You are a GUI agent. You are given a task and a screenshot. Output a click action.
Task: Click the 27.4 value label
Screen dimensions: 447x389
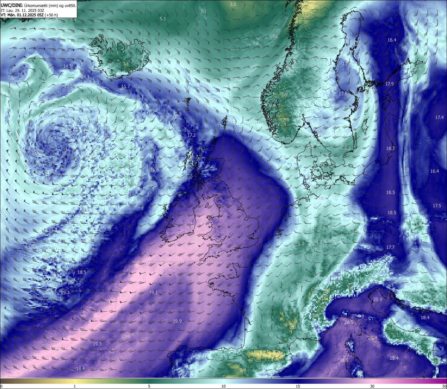(126, 336)
